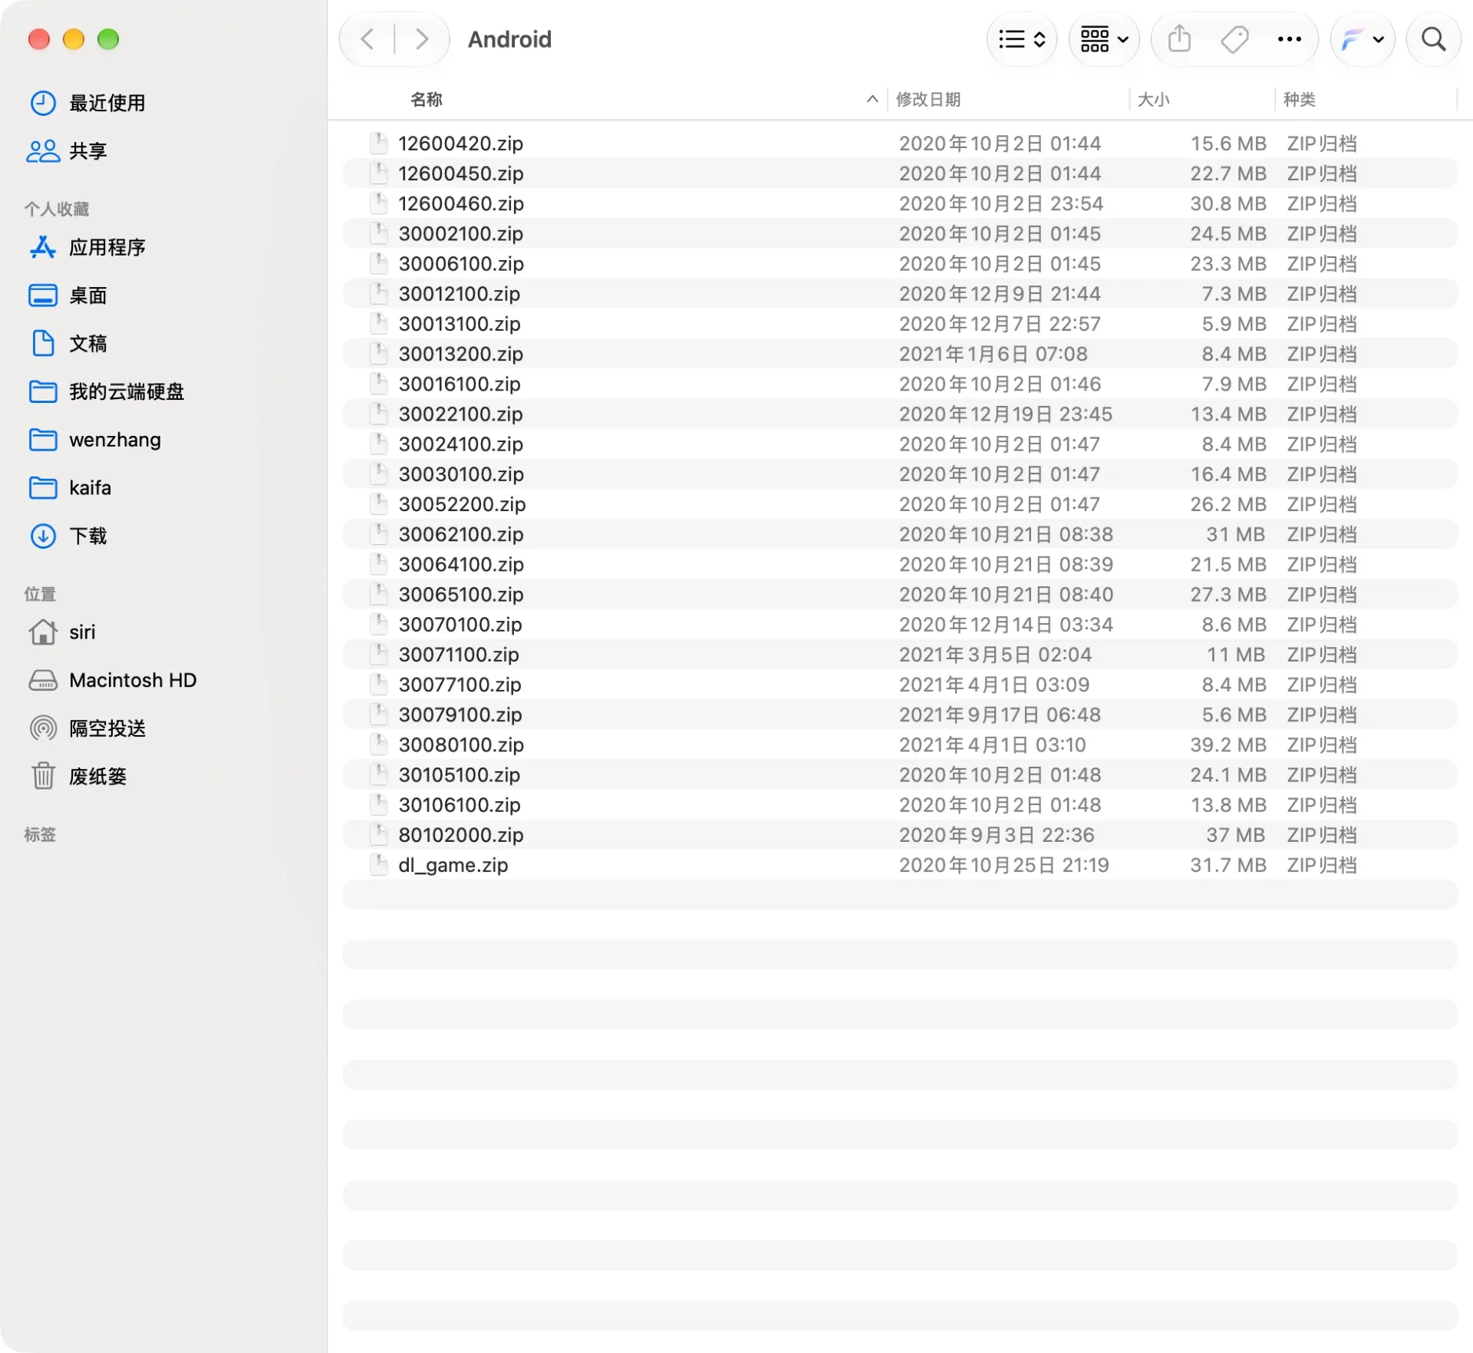Sort by the 种类 column header

point(1300,100)
